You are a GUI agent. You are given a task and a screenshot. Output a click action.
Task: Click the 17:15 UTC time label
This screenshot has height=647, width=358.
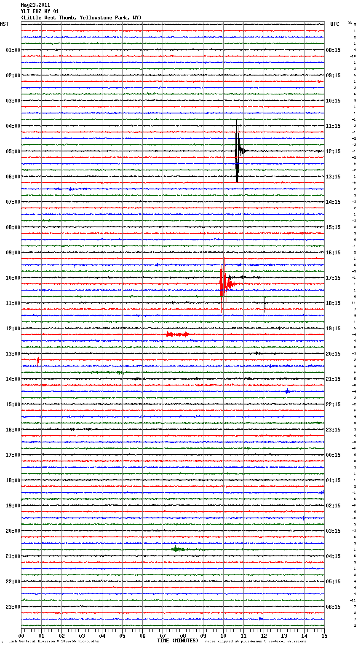tap(333, 278)
